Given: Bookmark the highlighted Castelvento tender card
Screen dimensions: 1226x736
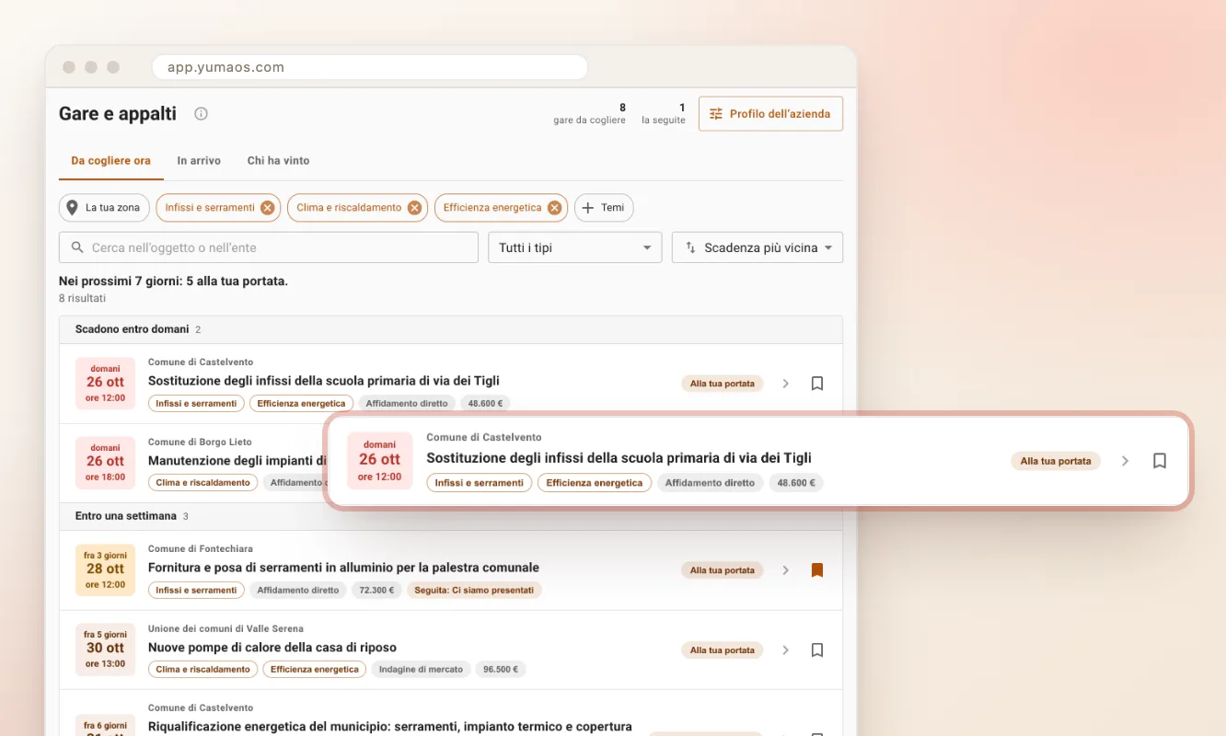Looking at the screenshot, I should coord(1160,461).
